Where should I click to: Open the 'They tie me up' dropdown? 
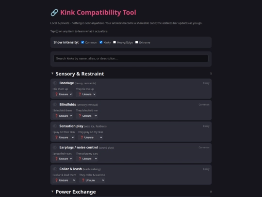(x=86, y=94)
